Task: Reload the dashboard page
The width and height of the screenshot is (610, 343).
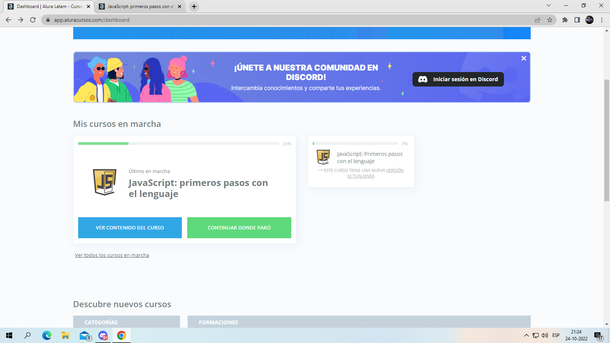Action: (33, 20)
